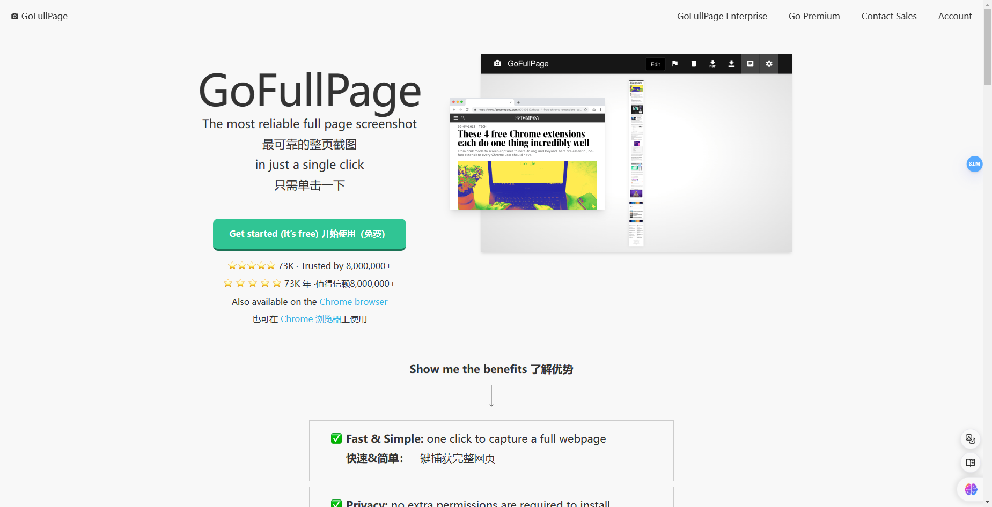Screen dimensions: 992x507
Task: Click the Fast Company article thumbnail
Action: click(527, 154)
